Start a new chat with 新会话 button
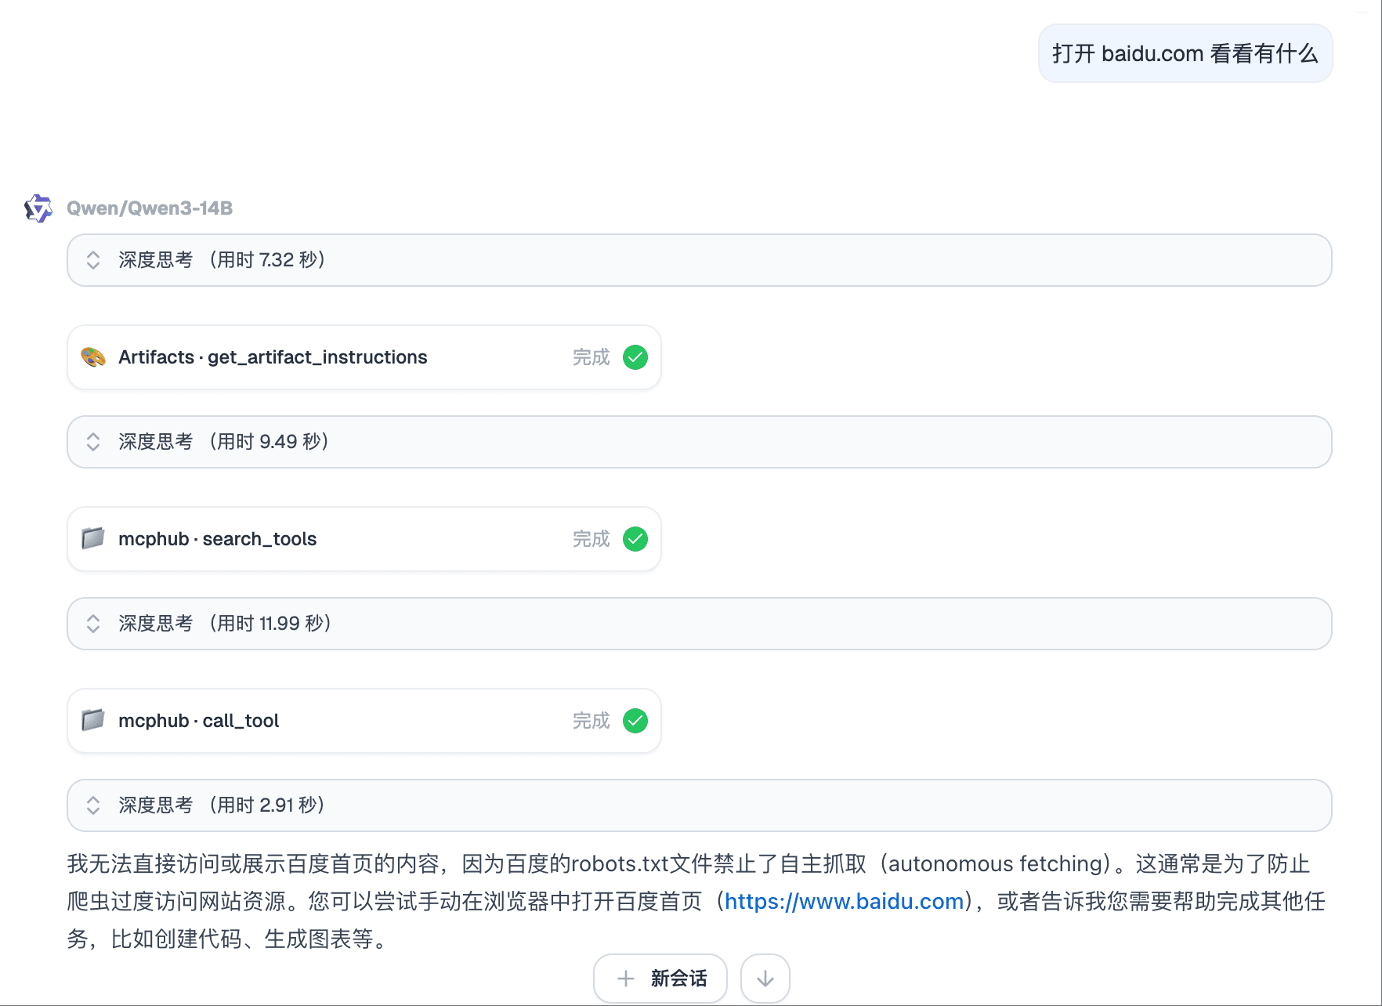1382x1006 pixels. (x=660, y=979)
